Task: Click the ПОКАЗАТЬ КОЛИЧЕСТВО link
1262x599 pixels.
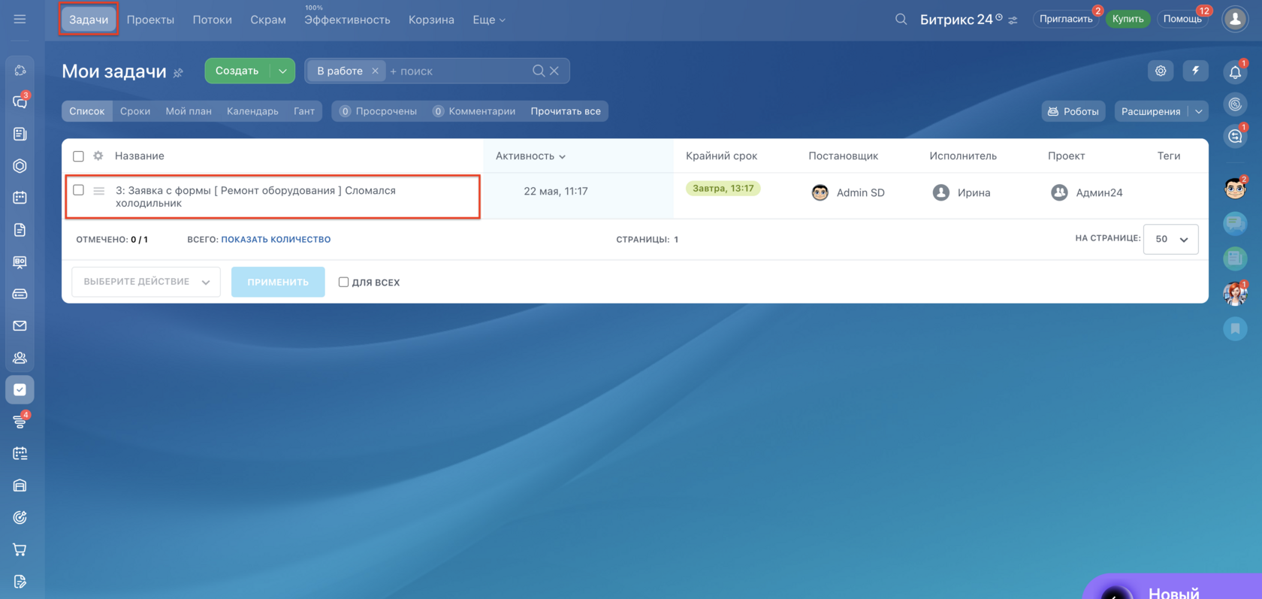Action: point(276,240)
